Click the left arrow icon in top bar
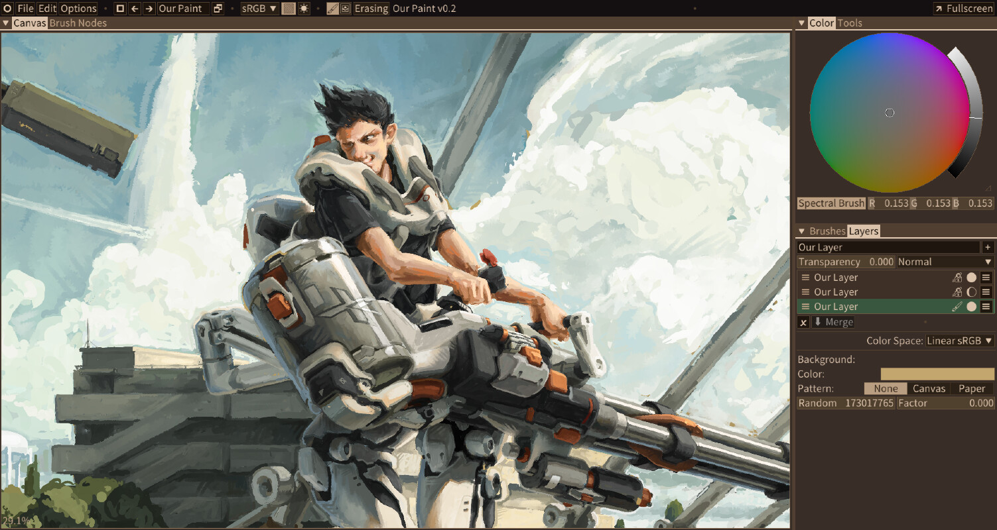 pos(135,9)
